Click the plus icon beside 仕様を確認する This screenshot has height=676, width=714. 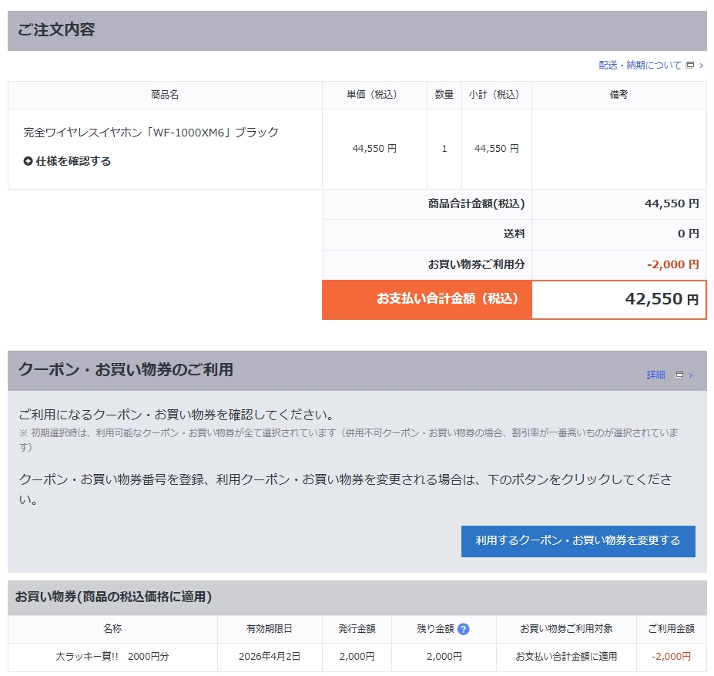point(28,161)
